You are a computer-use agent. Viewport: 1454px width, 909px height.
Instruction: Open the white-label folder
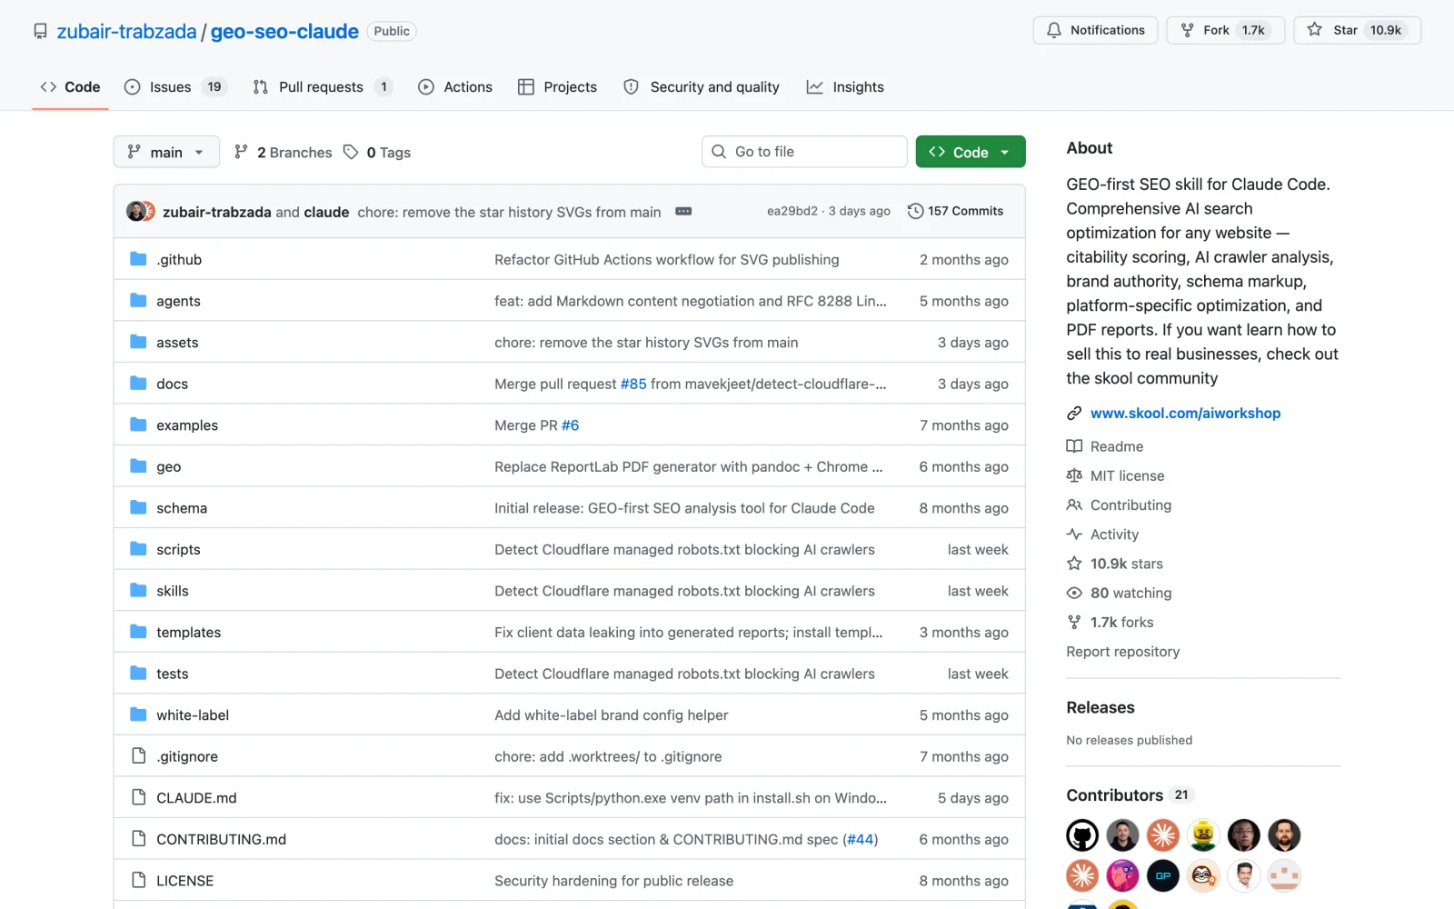[193, 714]
